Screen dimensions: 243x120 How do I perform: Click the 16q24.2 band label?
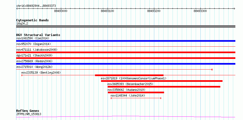(x=22, y=24)
